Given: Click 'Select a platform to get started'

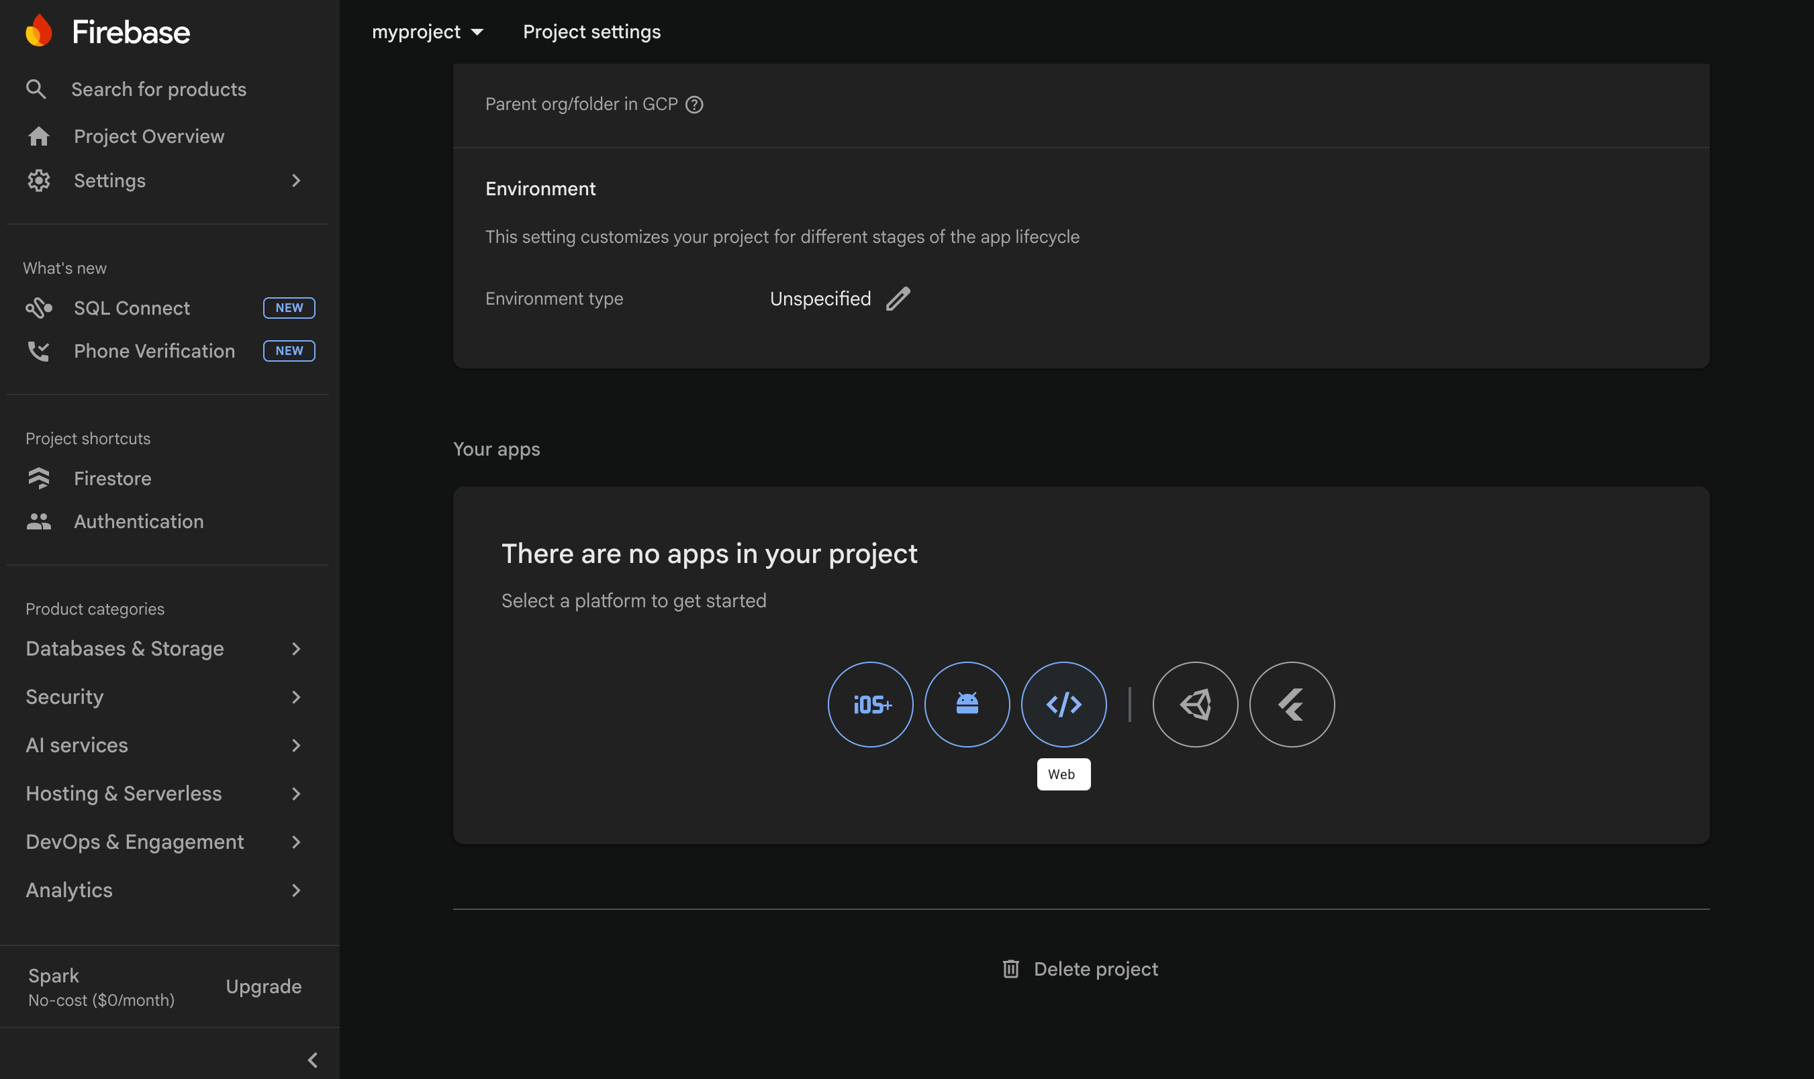Looking at the screenshot, I should (634, 601).
